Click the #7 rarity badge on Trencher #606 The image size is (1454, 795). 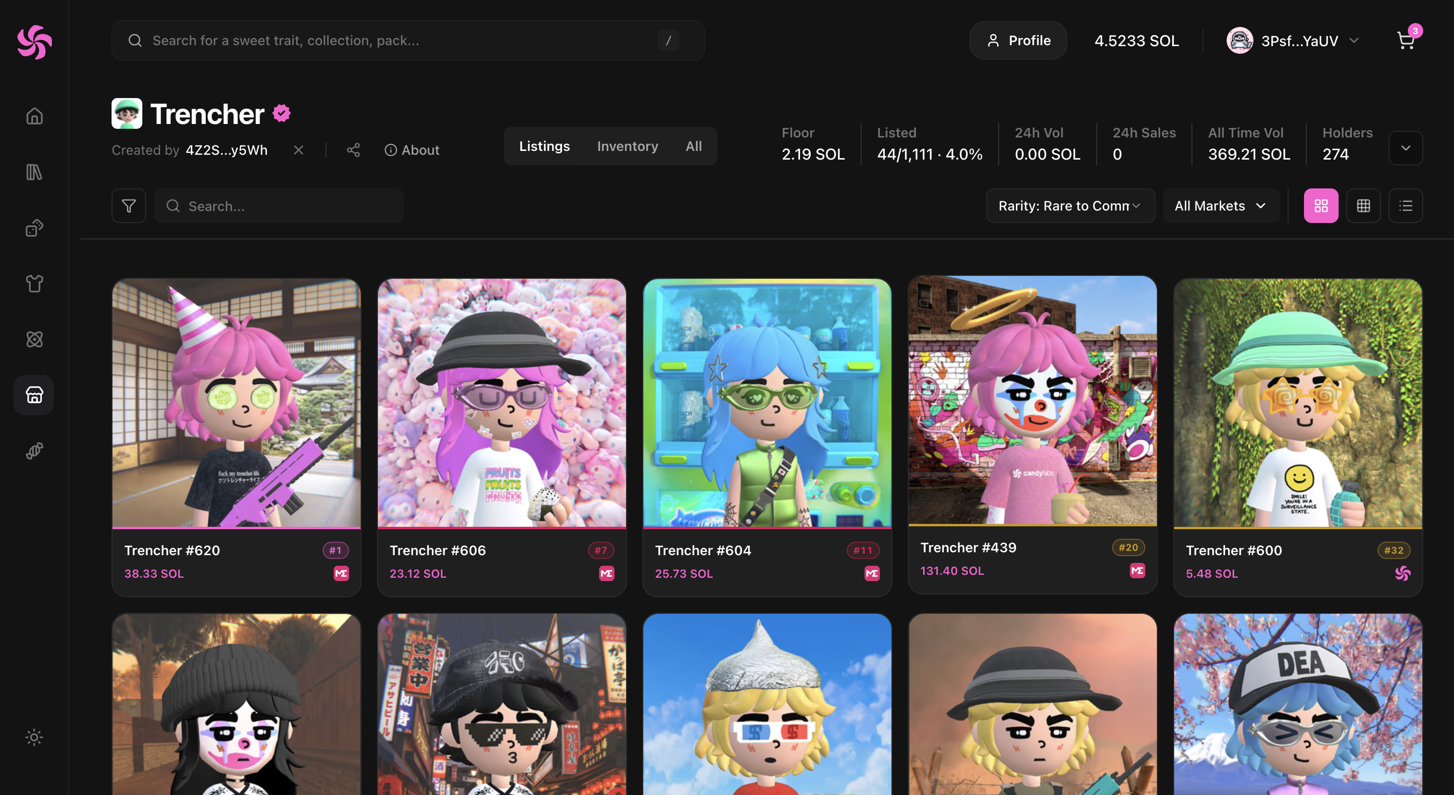[x=601, y=550]
